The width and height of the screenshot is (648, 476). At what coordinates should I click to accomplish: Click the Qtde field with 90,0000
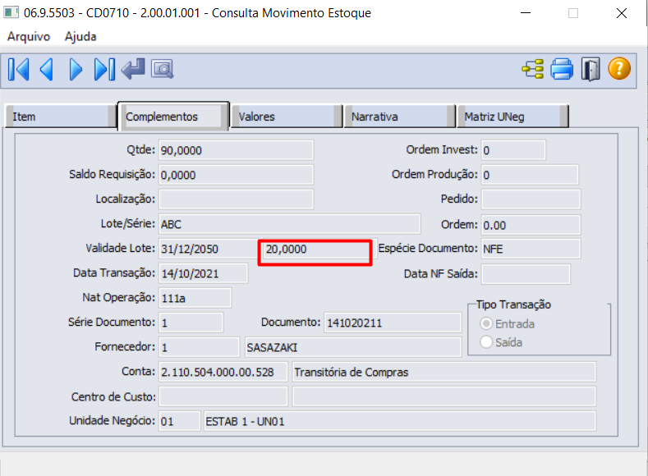point(236,150)
